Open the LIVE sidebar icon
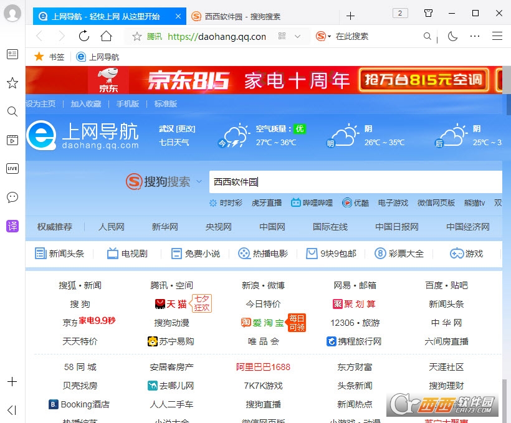Screen dimensions: 511x423 [x=12, y=168]
